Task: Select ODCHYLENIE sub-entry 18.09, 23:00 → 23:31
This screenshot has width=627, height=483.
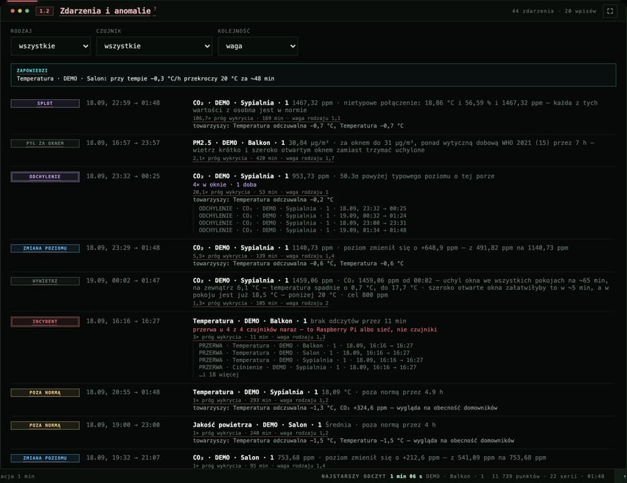Action: [303, 223]
